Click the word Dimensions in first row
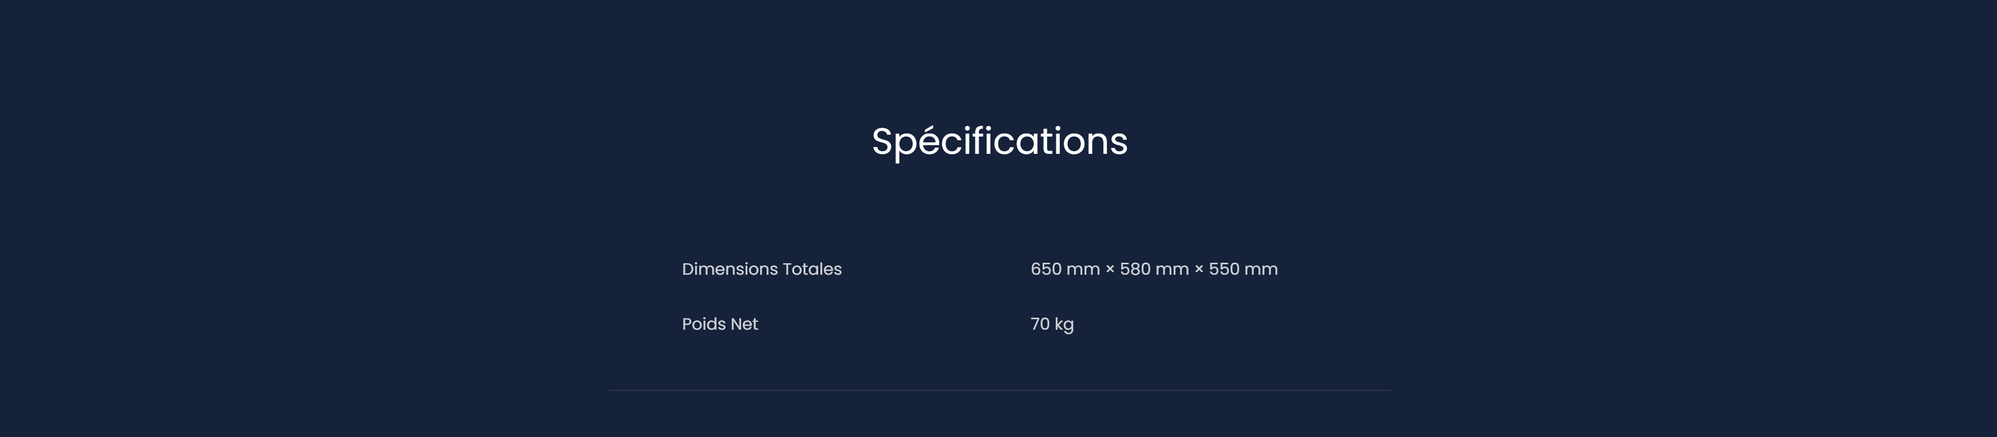This screenshot has width=1997, height=437. [x=730, y=269]
